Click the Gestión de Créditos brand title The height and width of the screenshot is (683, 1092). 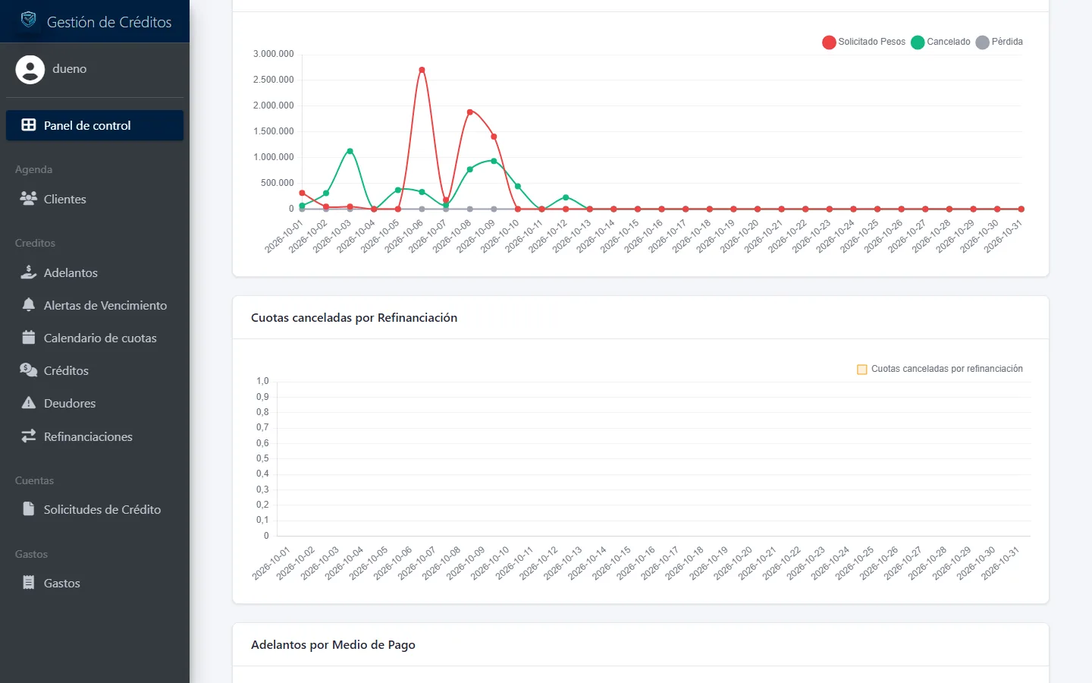point(109,22)
